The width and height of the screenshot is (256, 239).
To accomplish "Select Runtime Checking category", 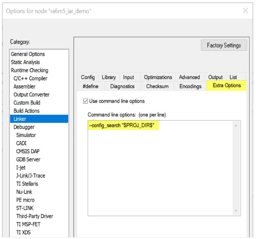I will tap(30, 70).
